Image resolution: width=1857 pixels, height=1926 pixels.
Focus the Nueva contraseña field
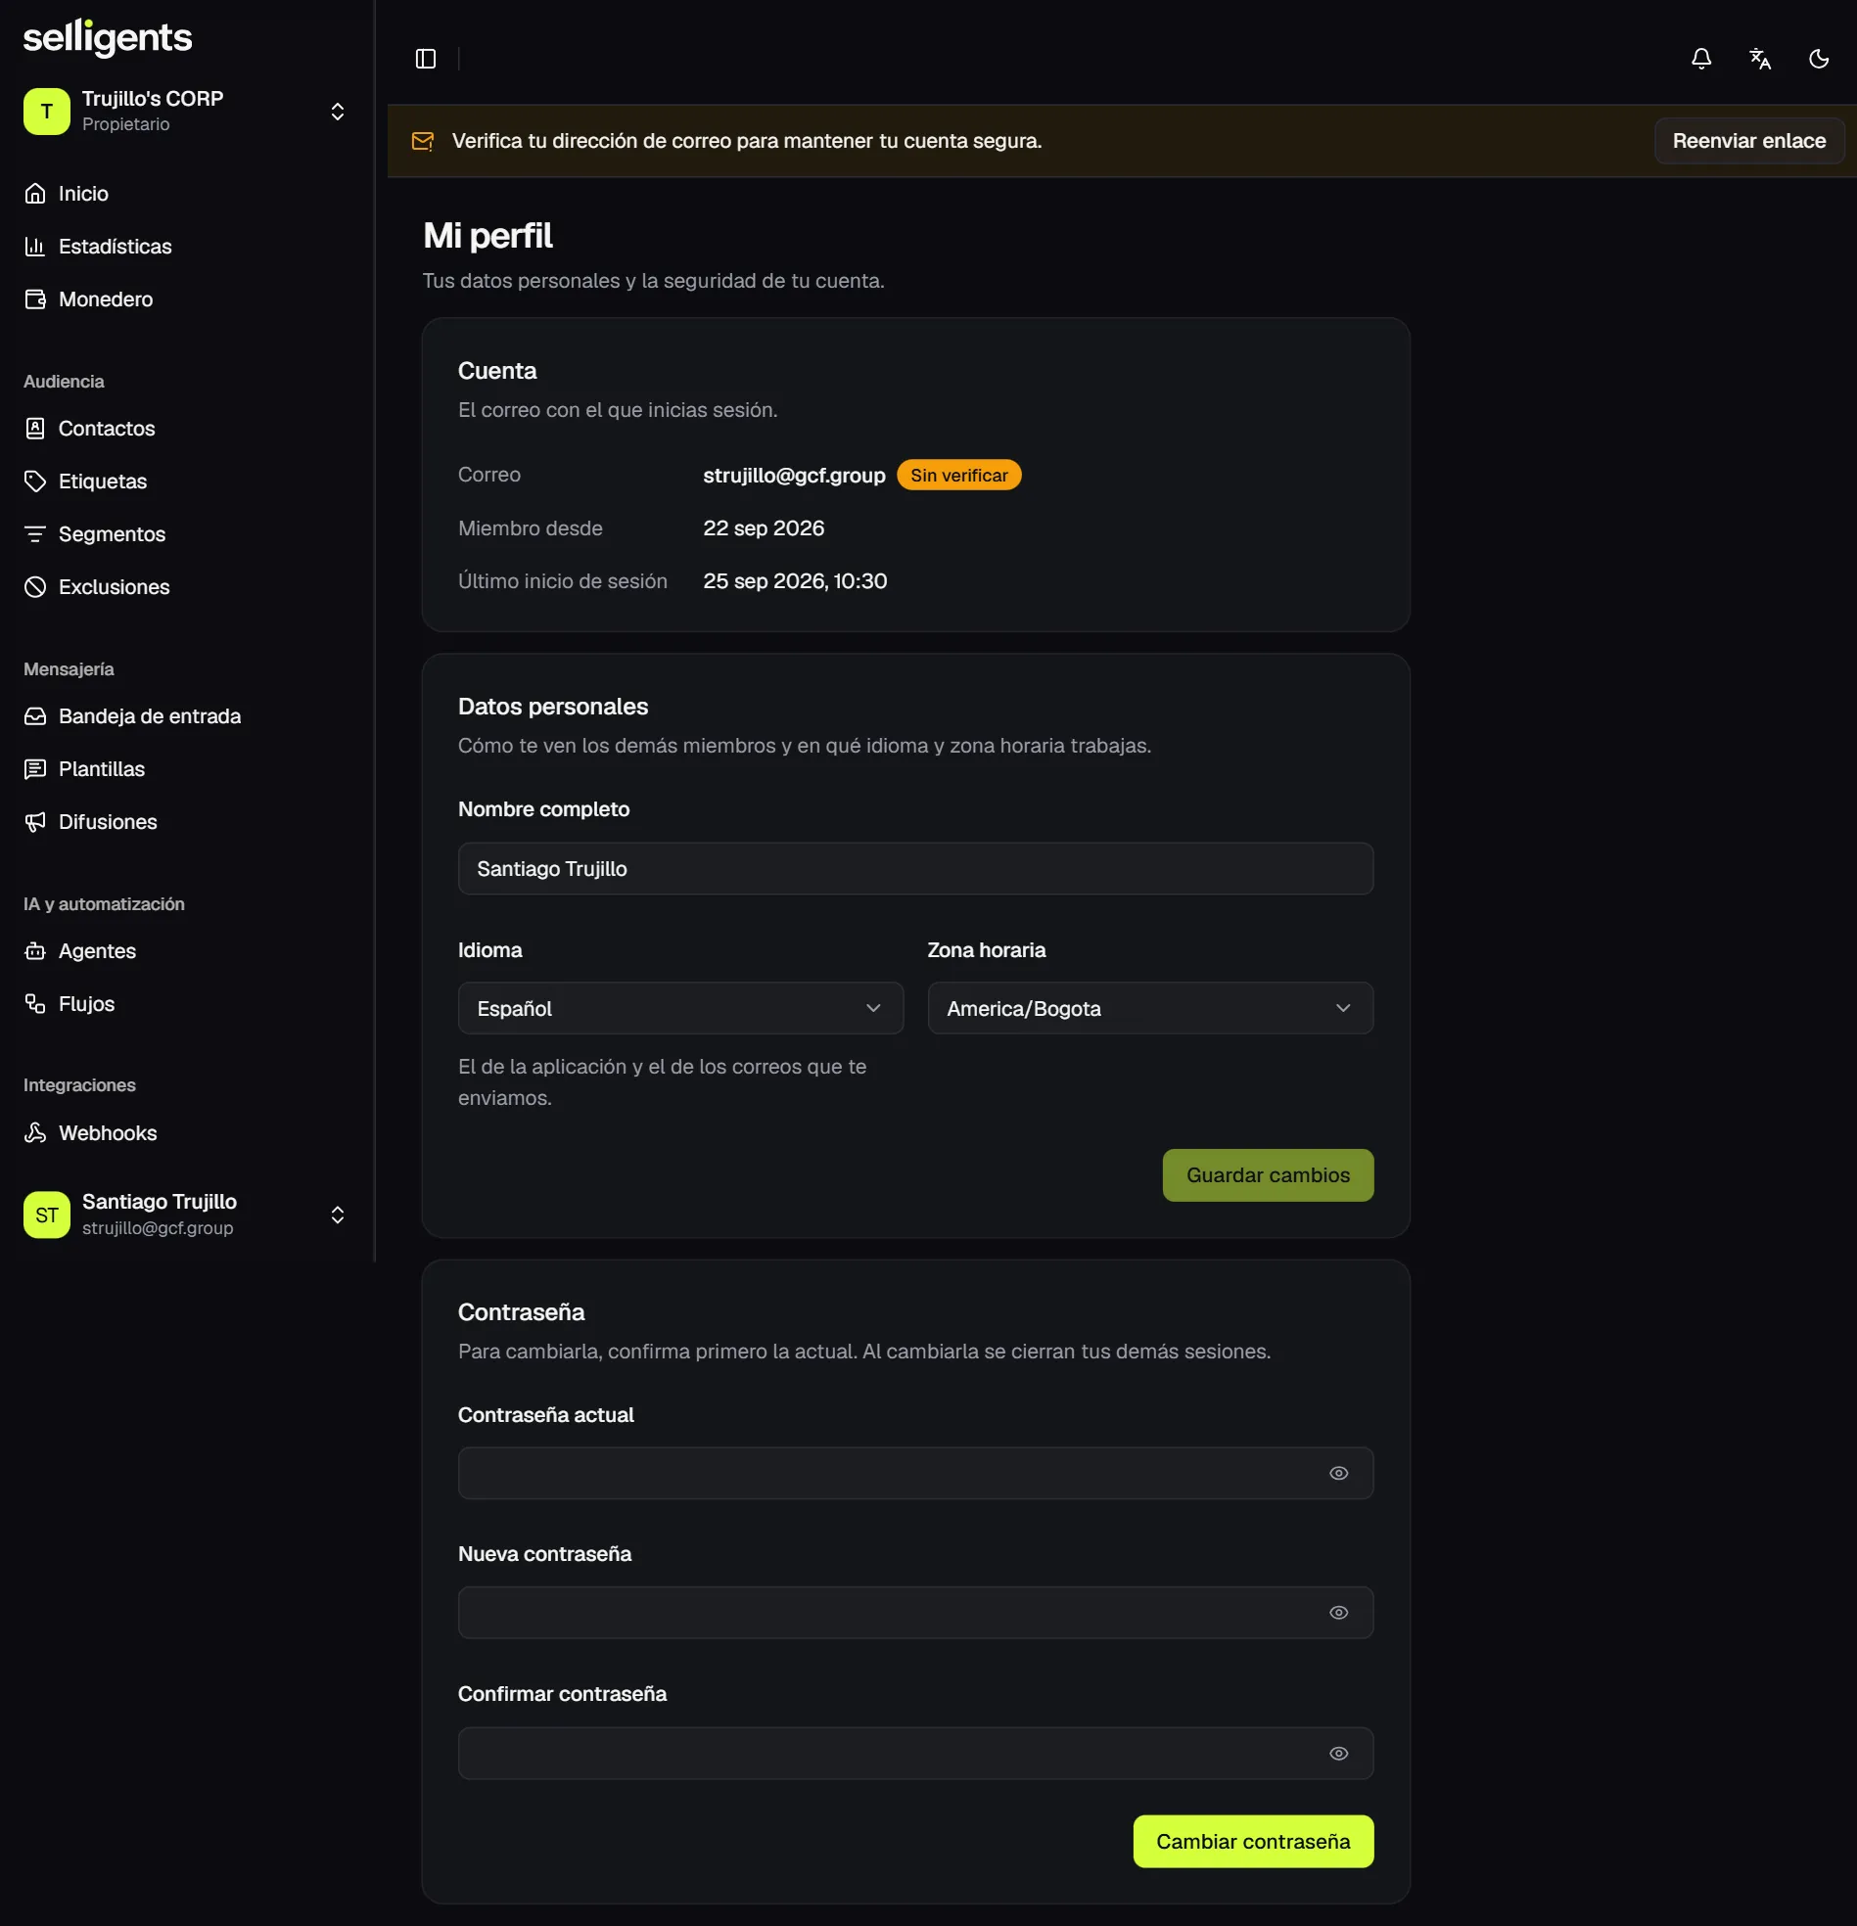click(x=915, y=1613)
